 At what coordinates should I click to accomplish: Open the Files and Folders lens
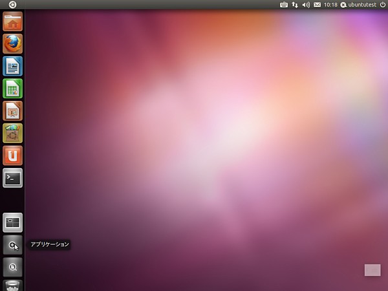[13, 267]
